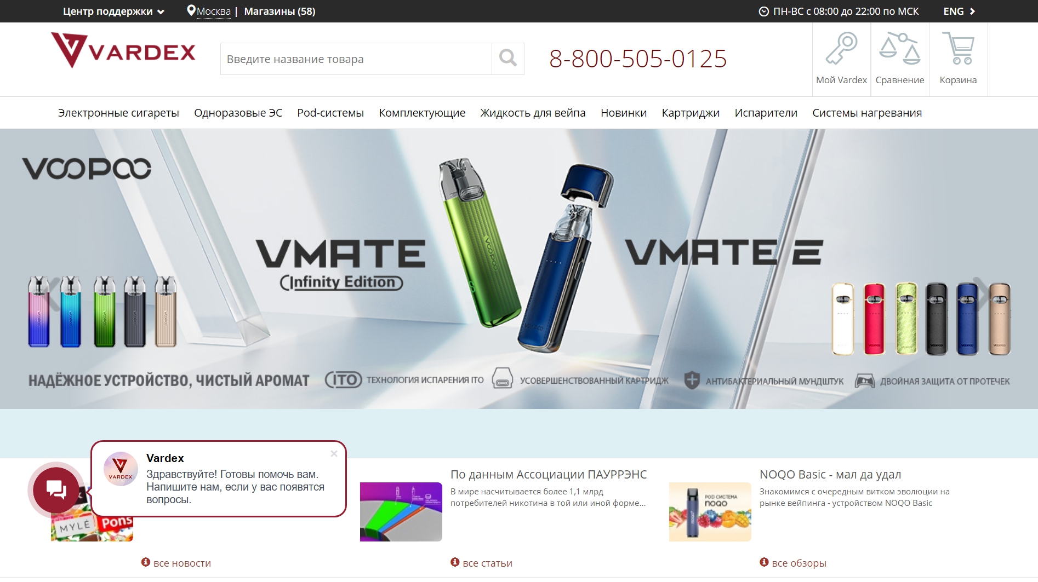The image size is (1038, 582).
Task: Show previous banner slide with left arrow
Action: click(x=53, y=294)
